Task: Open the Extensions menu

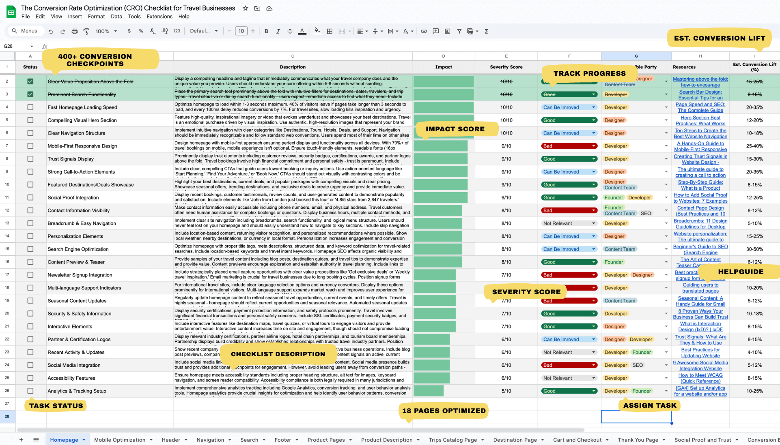Action: click(159, 17)
